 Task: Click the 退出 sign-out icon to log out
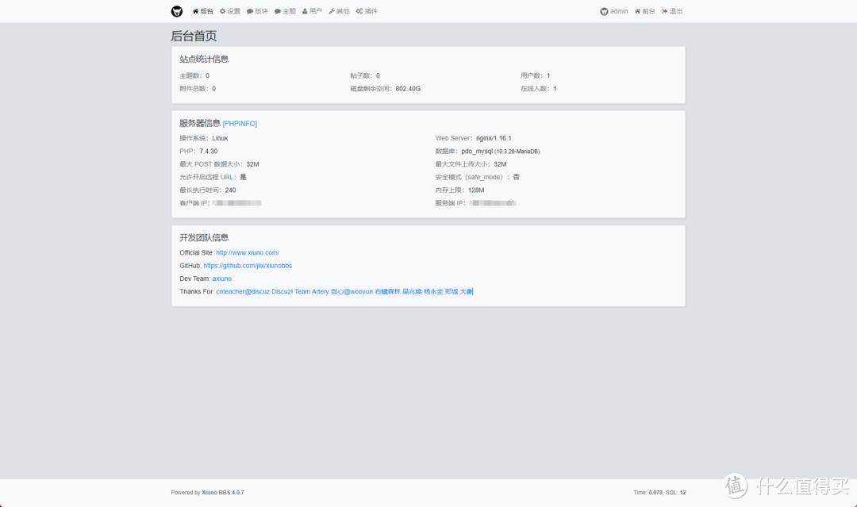[665, 11]
